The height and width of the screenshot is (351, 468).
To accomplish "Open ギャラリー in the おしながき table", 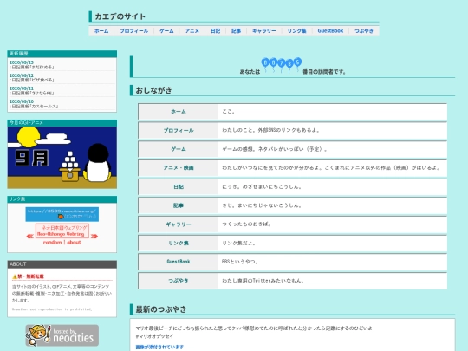I will [179, 224].
